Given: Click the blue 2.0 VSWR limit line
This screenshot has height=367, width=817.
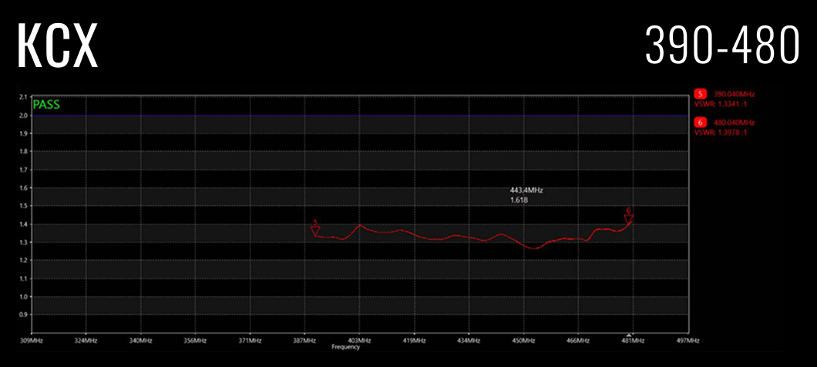Looking at the screenshot, I should pyautogui.click(x=360, y=115).
